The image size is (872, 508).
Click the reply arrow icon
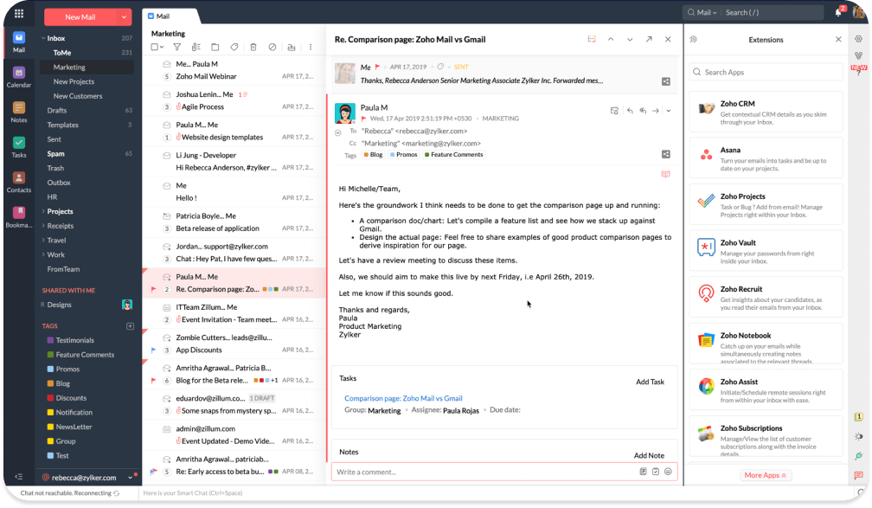(630, 111)
